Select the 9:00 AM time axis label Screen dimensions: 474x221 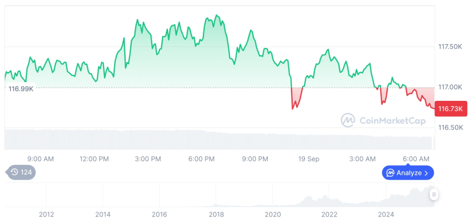[x=40, y=159]
